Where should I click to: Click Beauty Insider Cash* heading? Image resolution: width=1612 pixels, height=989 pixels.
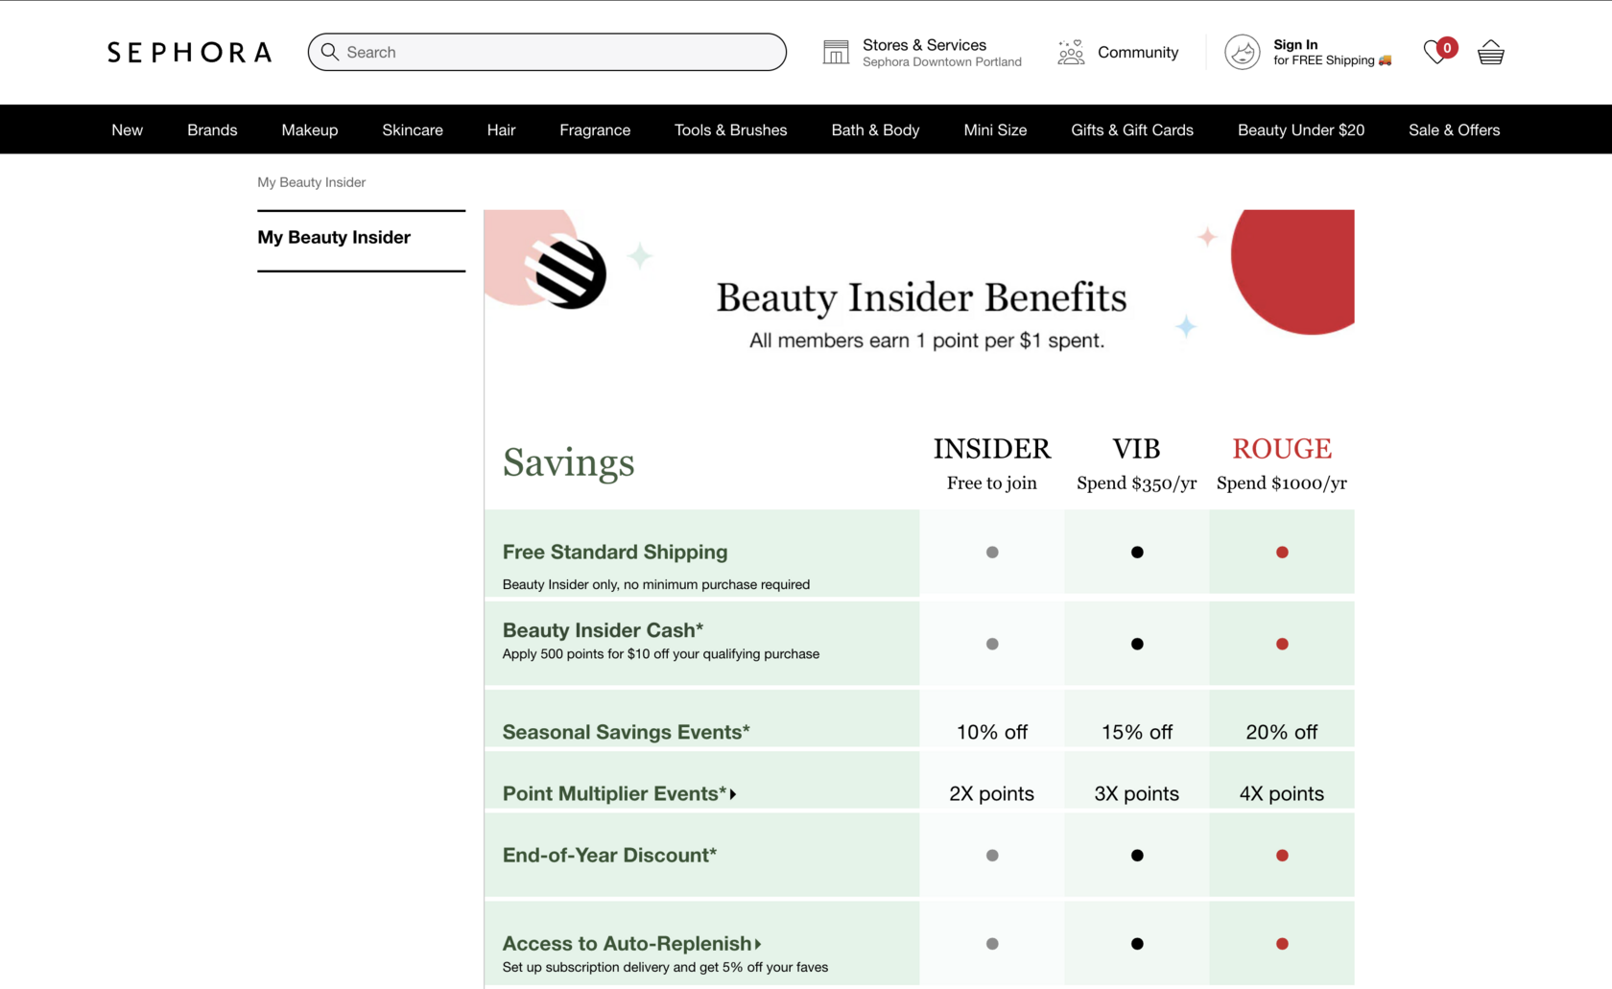[603, 630]
